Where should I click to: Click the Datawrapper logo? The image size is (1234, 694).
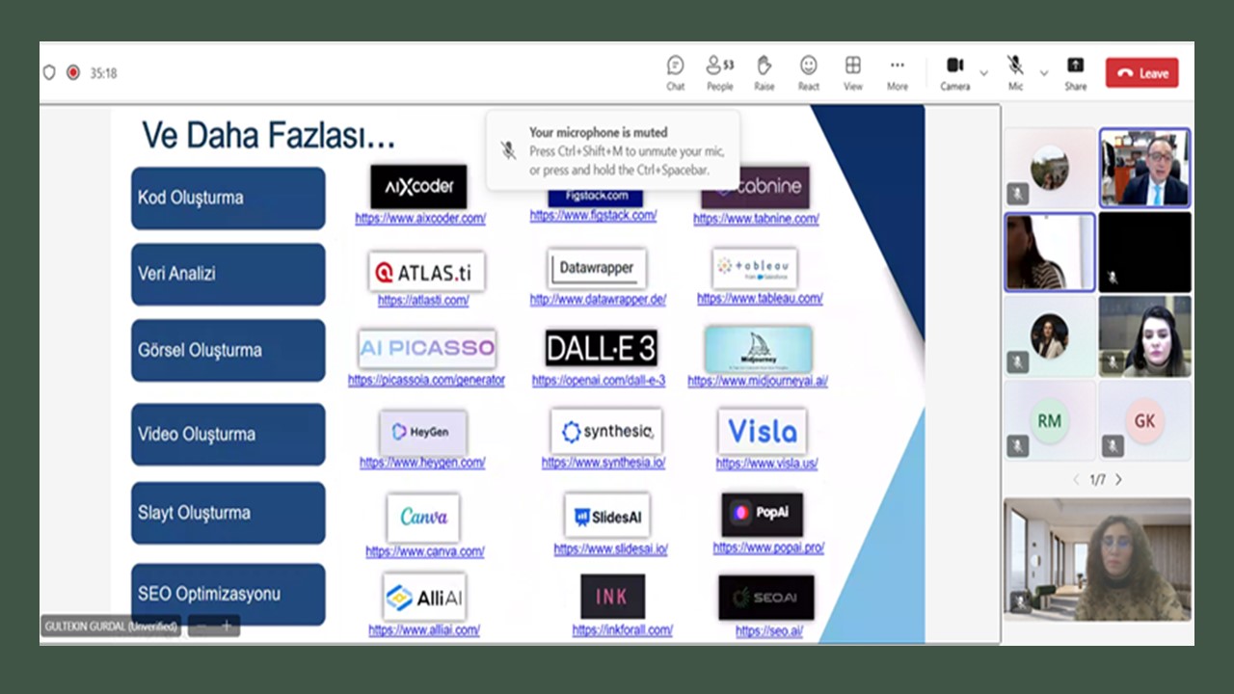[x=597, y=268]
